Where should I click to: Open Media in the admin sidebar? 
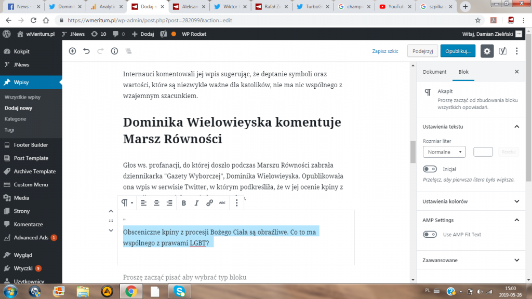click(x=21, y=198)
